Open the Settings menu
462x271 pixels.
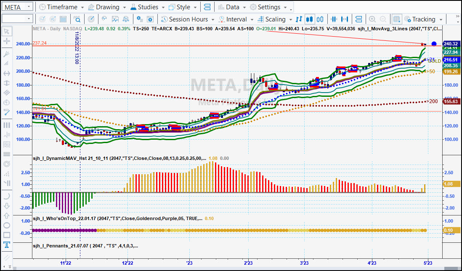click(x=268, y=7)
